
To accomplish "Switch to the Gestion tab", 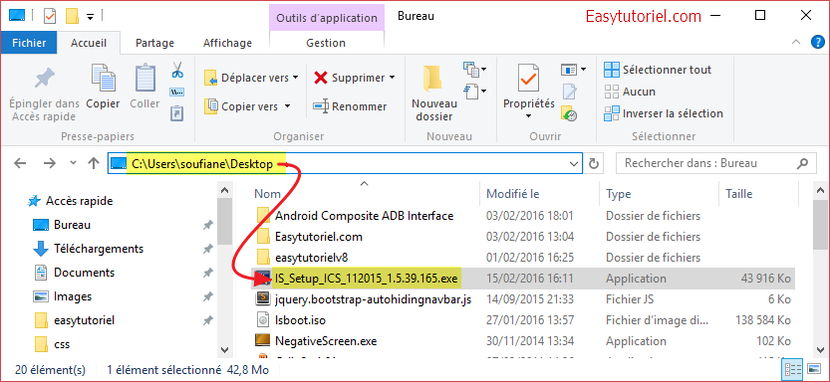I will point(326,43).
